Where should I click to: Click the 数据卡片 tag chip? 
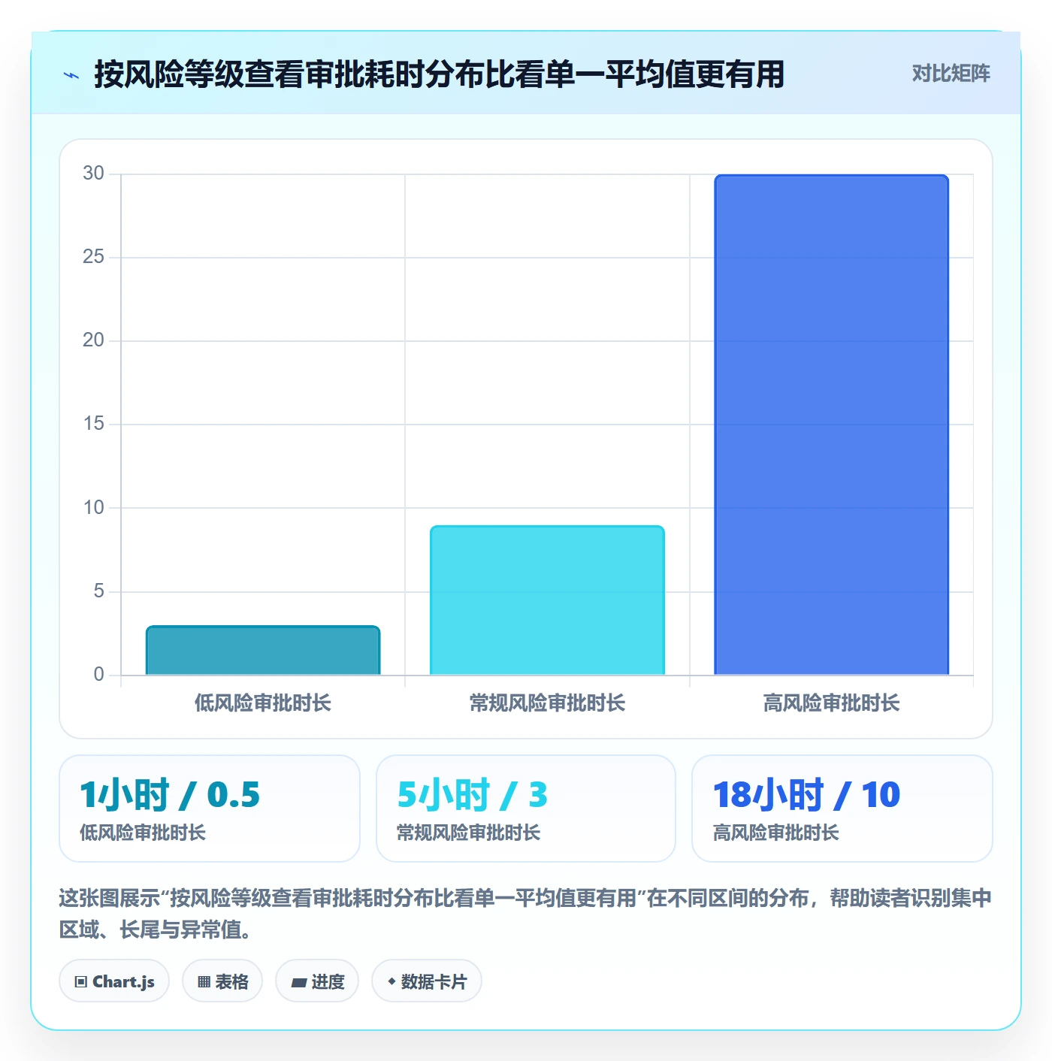coord(427,981)
